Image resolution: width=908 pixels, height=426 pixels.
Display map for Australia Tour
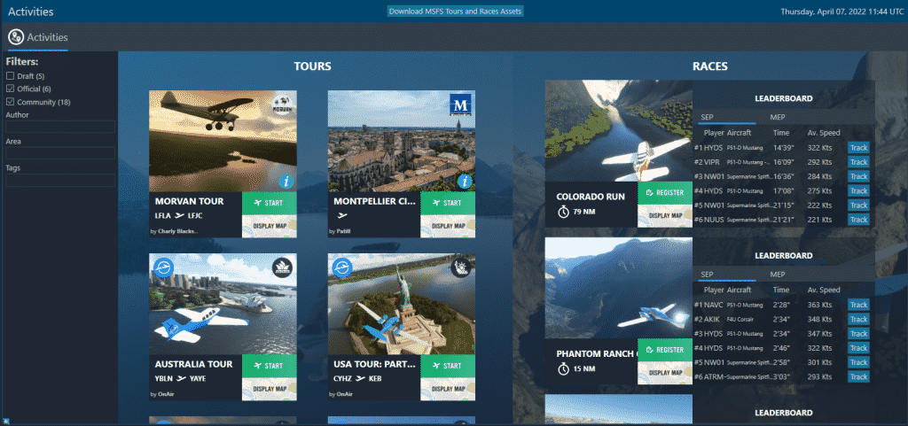pyautogui.click(x=270, y=389)
